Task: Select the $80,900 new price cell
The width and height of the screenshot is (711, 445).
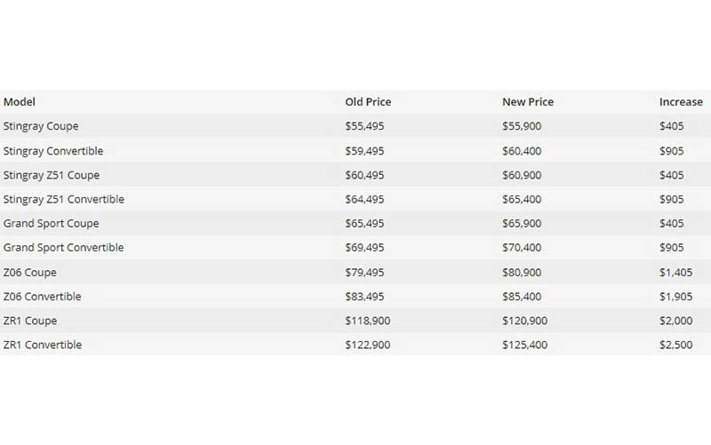Action: [x=522, y=272]
